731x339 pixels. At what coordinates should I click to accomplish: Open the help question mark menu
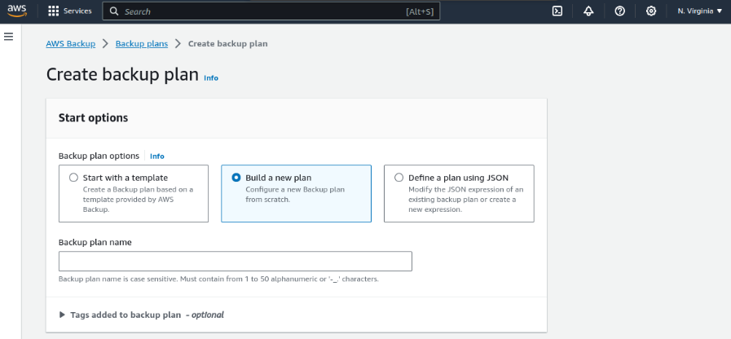619,11
